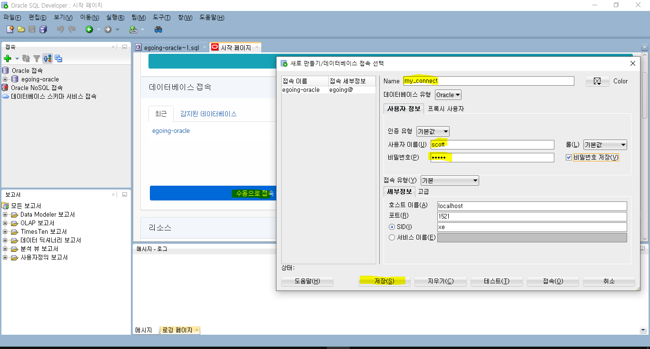Open the 파일 menu
Screen dimensions: 650x349
coord(12,18)
